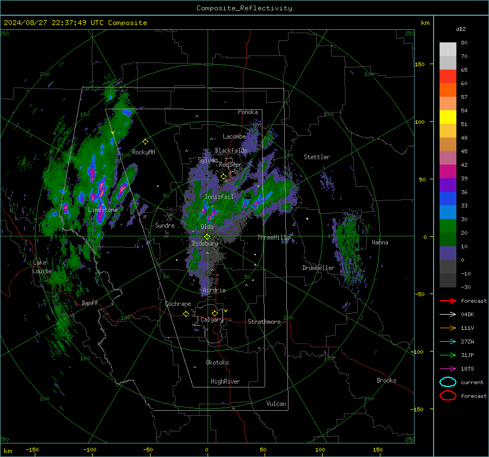
Task: Click the purple 36–39 dBZ color swatch
Action: click(x=448, y=185)
